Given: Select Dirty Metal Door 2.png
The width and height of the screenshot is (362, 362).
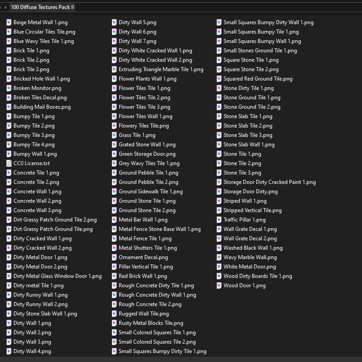Looking at the screenshot, I should coord(40,267).
